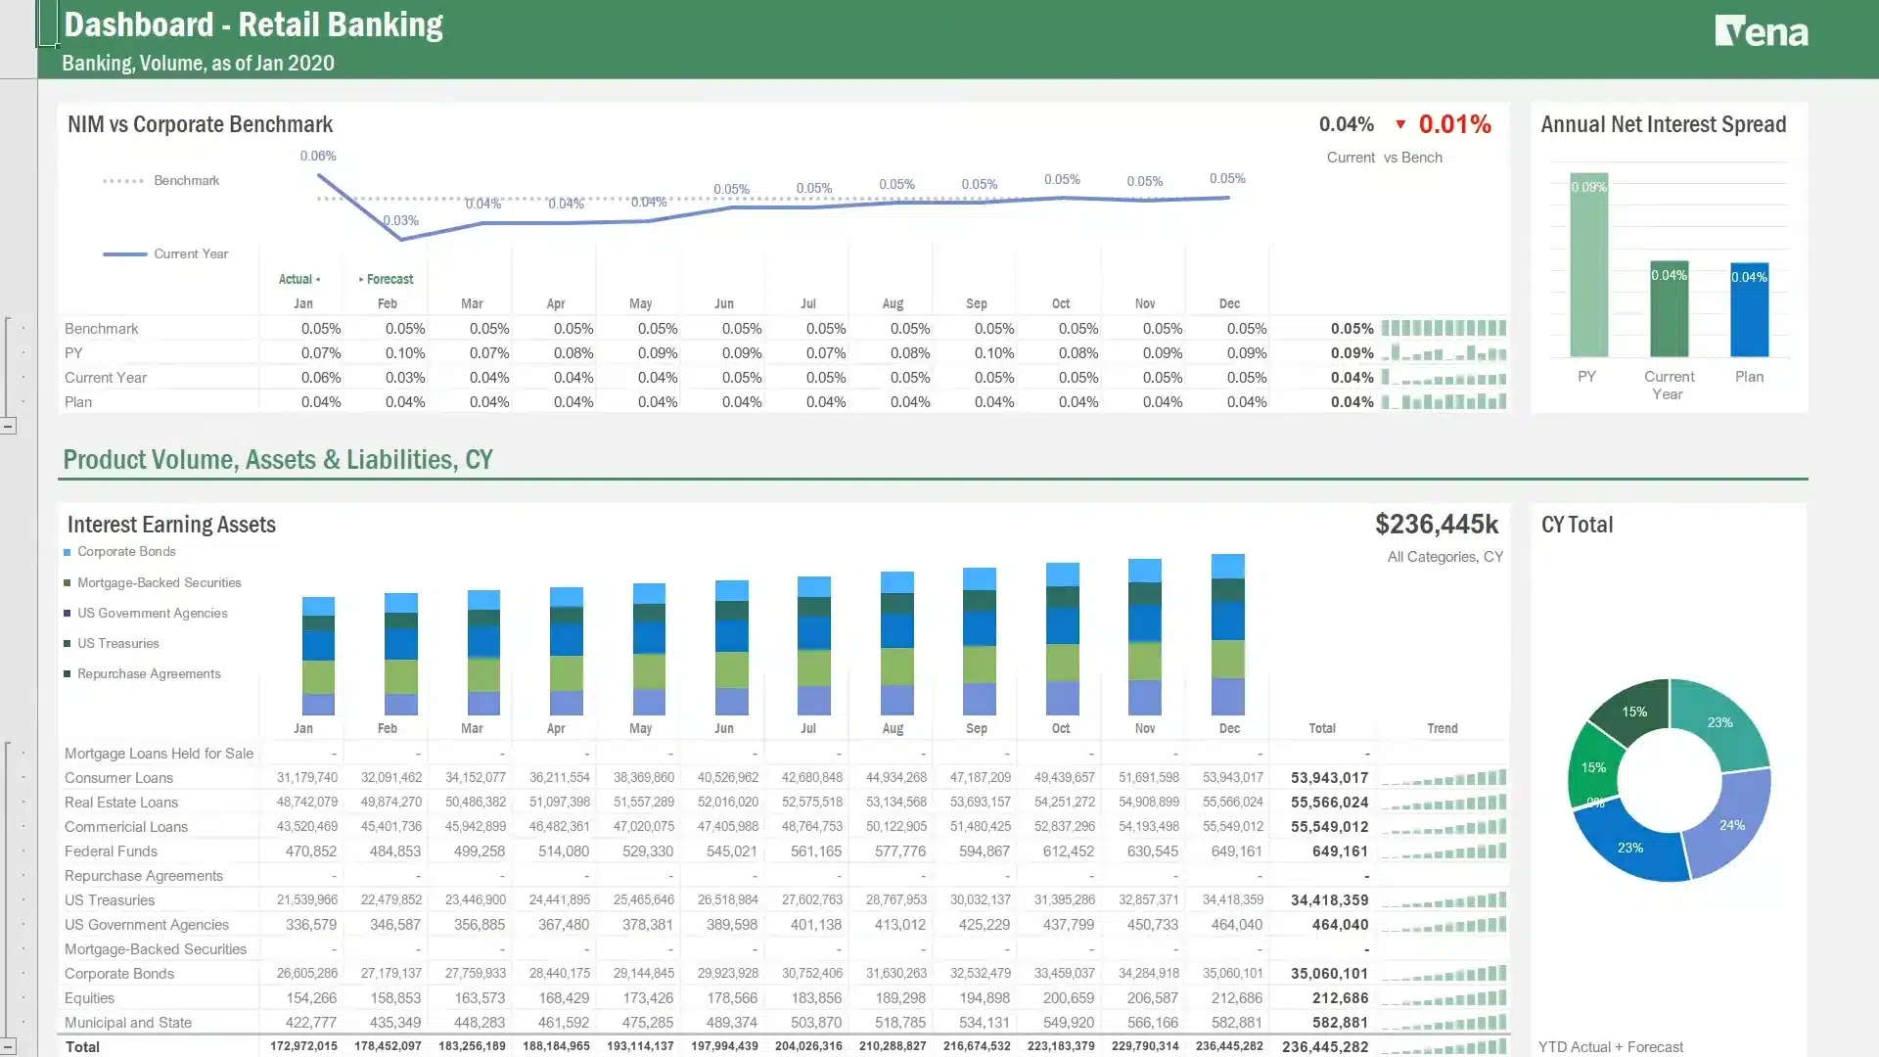Click the Benchmark dotted-line legend icon
The width and height of the screenshot is (1879, 1057).
point(121,180)
